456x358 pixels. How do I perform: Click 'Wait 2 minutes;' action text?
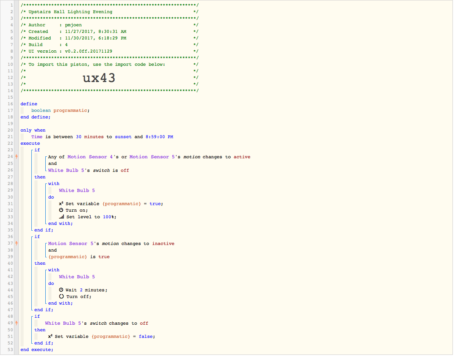86,291
